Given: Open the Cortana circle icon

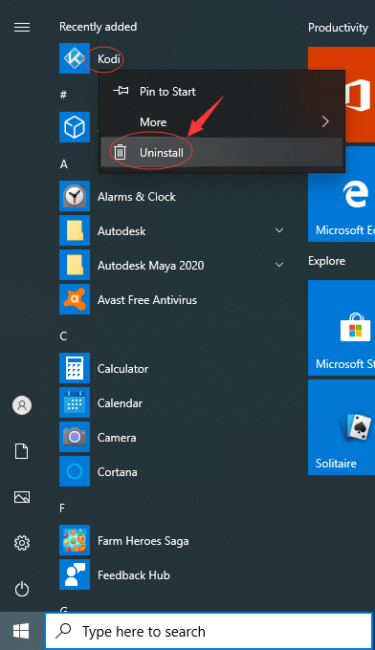Looking at the screenshot, I should [75, 471].
